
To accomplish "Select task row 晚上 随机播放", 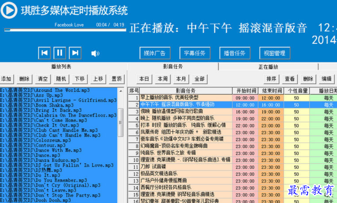I will [186, 118].
